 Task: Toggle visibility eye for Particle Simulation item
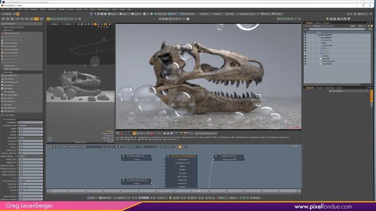point(305,61)
